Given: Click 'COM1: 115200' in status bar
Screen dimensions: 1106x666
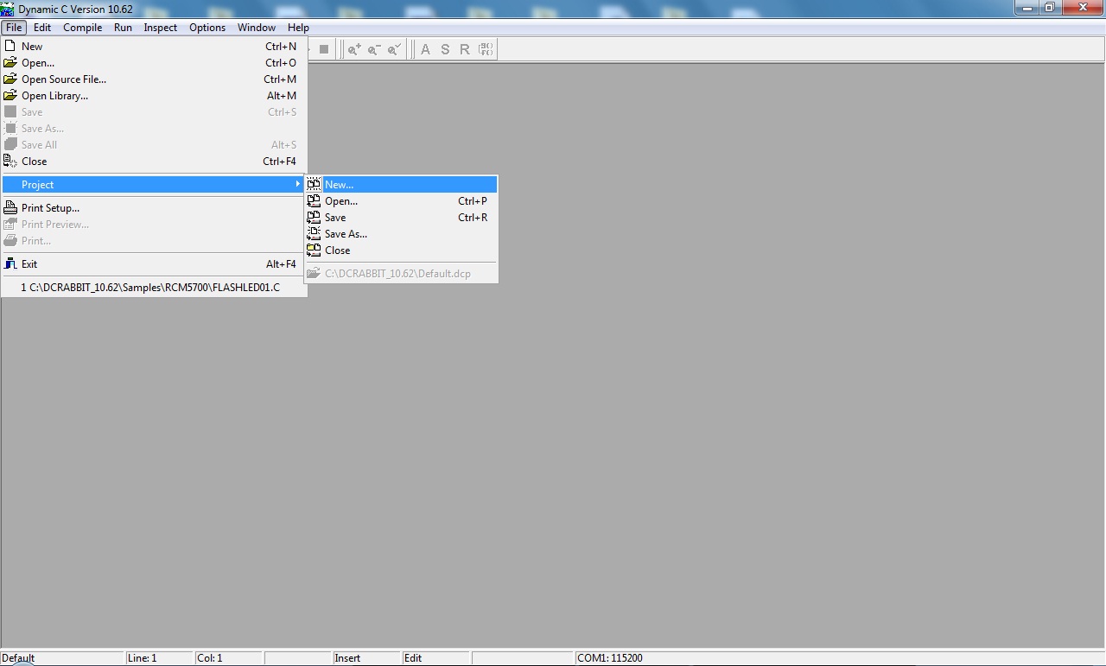Looking at the screenshot, I should click(x=610, y=658).
